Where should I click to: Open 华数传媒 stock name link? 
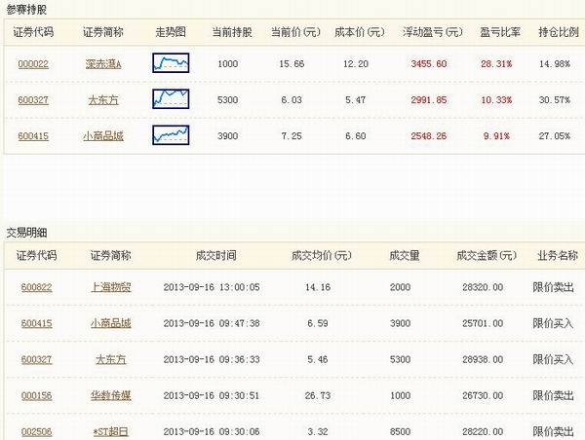click(111, 395)
